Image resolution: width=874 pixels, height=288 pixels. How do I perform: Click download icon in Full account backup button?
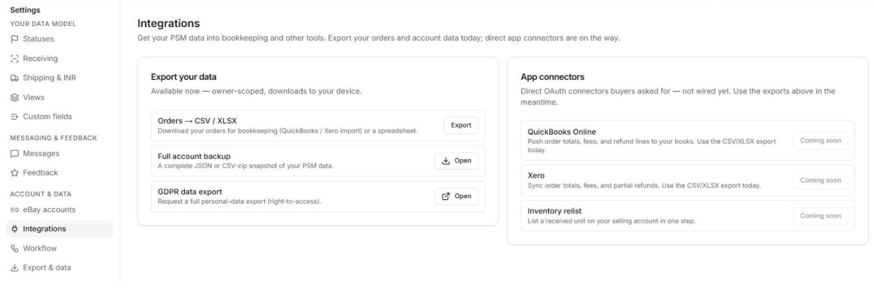coord(446,161)
